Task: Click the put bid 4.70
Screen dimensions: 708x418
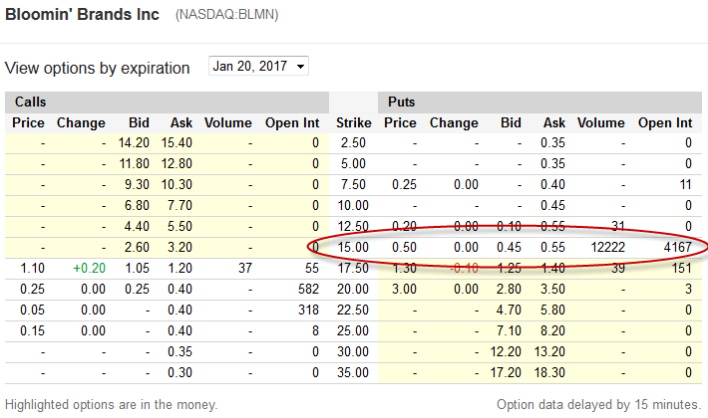Action: point(509,310)
